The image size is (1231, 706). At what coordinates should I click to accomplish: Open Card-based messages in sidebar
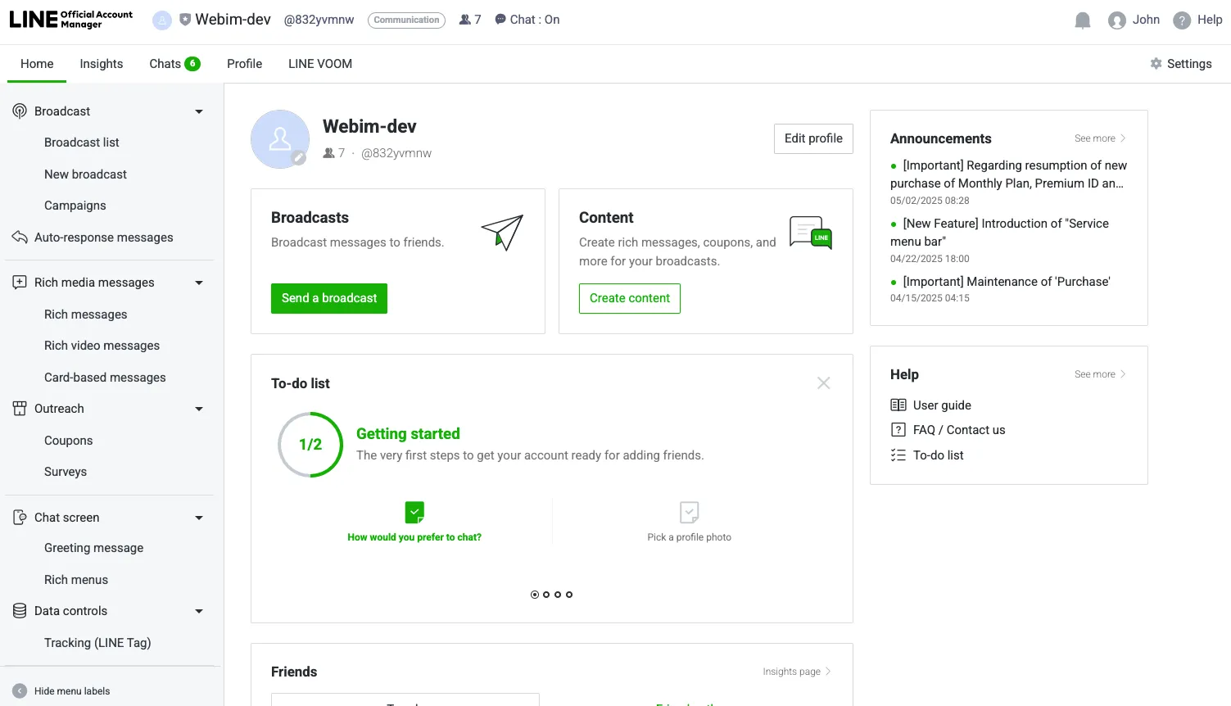click(105, 378)
